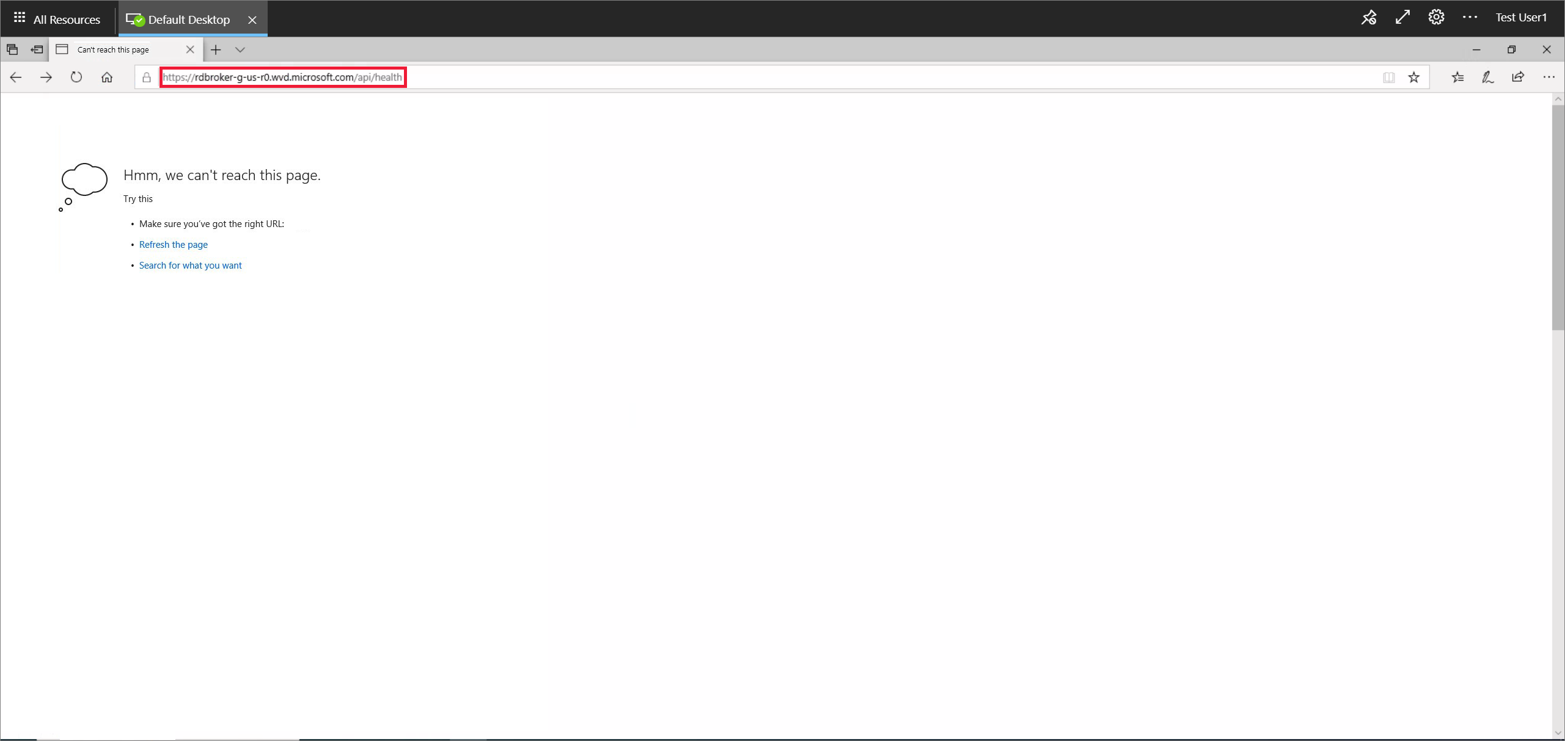Click 'Search for what you want' link
The width and height of the screenshot is (1565, 741).
tap(191, 264)
